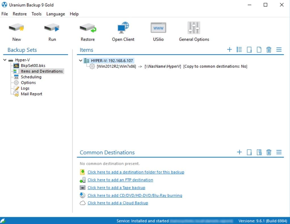
Task: Open the Items panel hamburger menu
Action: [279, 49]
